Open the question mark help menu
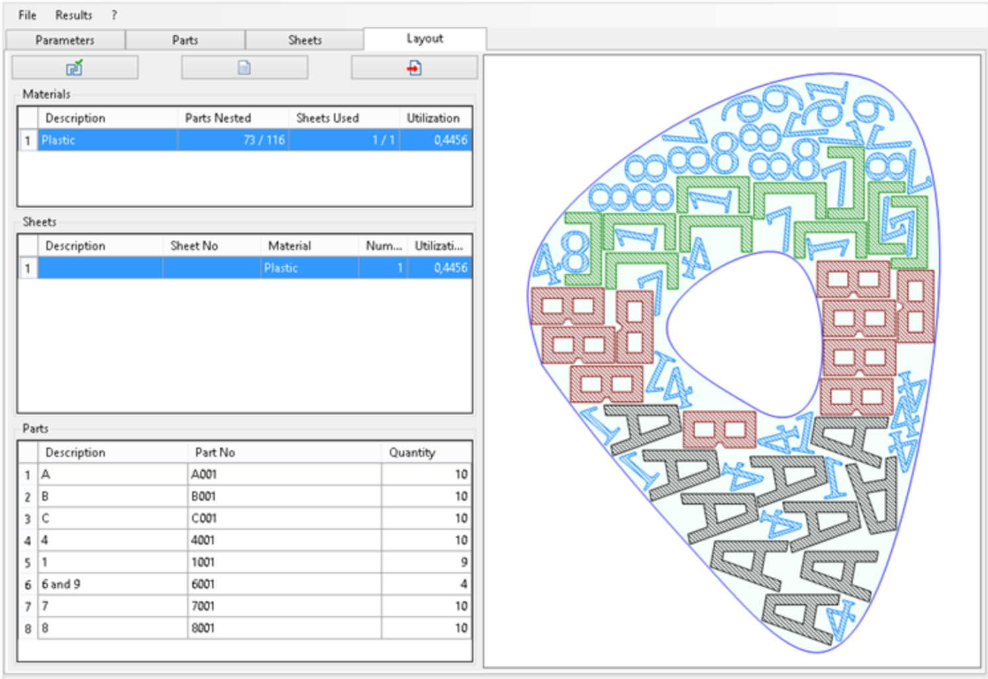This screenshot has width=988, height=679. [114, 15]
